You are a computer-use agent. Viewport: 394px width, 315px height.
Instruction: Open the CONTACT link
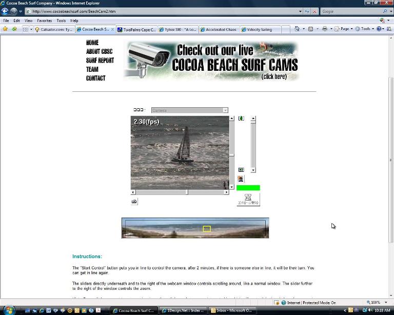96,78
